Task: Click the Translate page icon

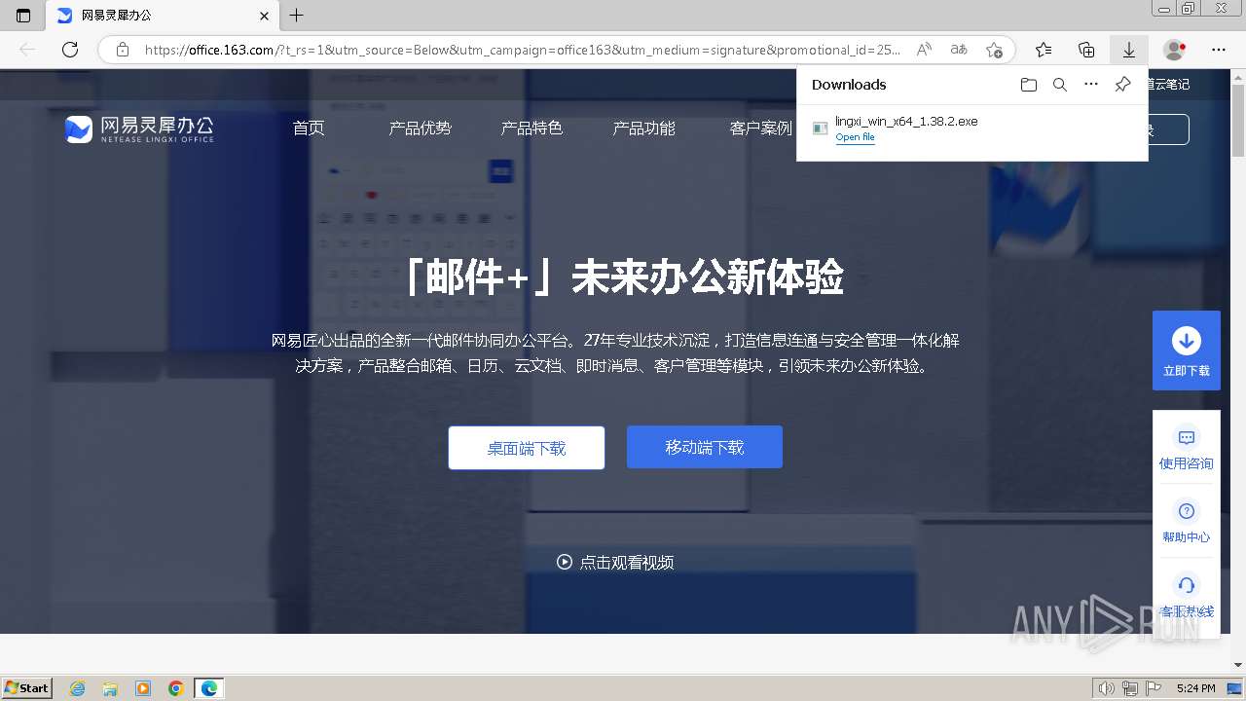Action: (x=959, y=50)
